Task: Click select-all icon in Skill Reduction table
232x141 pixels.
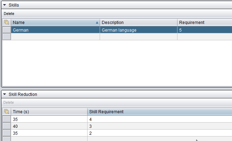Action: pos(6,111)
